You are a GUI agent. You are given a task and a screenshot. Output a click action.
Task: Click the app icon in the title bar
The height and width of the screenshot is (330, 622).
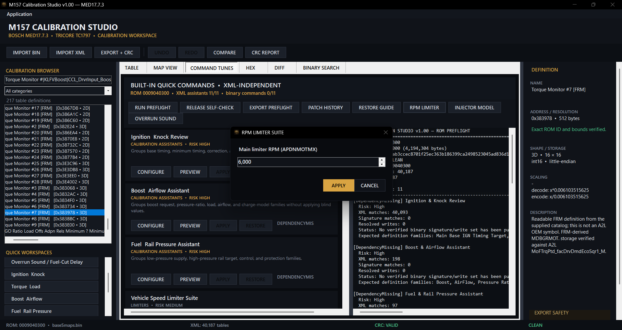coord(4,5)
